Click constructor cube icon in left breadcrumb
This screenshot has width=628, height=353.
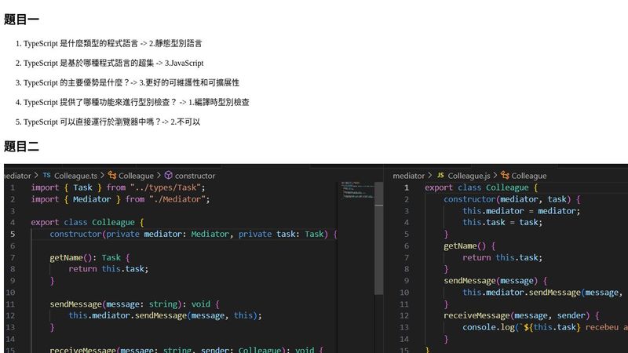(168, 176)
